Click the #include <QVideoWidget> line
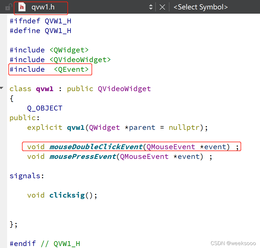The width and height of the screenshot is (260, 248). (60, 60)
